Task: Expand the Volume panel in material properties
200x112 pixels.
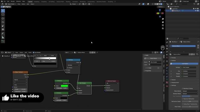Action: [x=173, y=80]
